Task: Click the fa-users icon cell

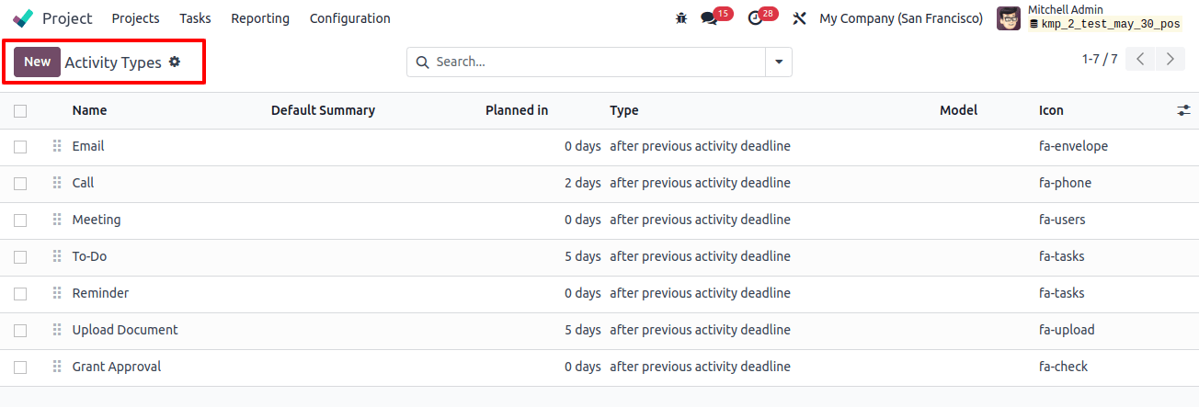Action: (1062, 220)
